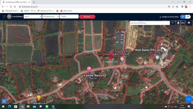Click the red search button
193x109 pixels.
pyautogui.click(x=87, y=17)
